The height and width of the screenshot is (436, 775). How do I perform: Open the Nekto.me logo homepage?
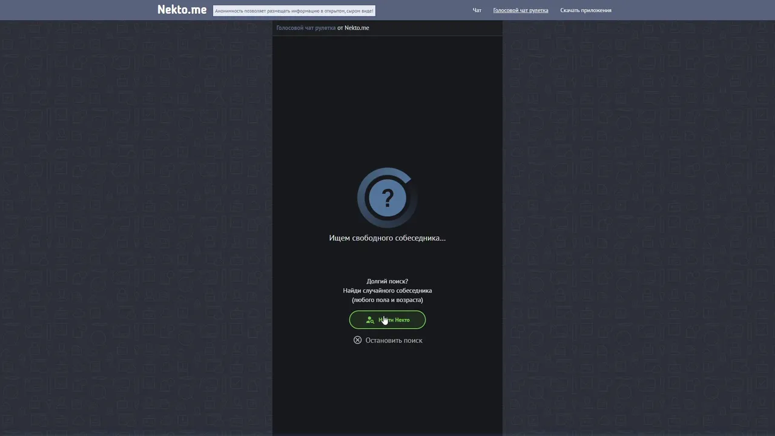pos(182,10)
